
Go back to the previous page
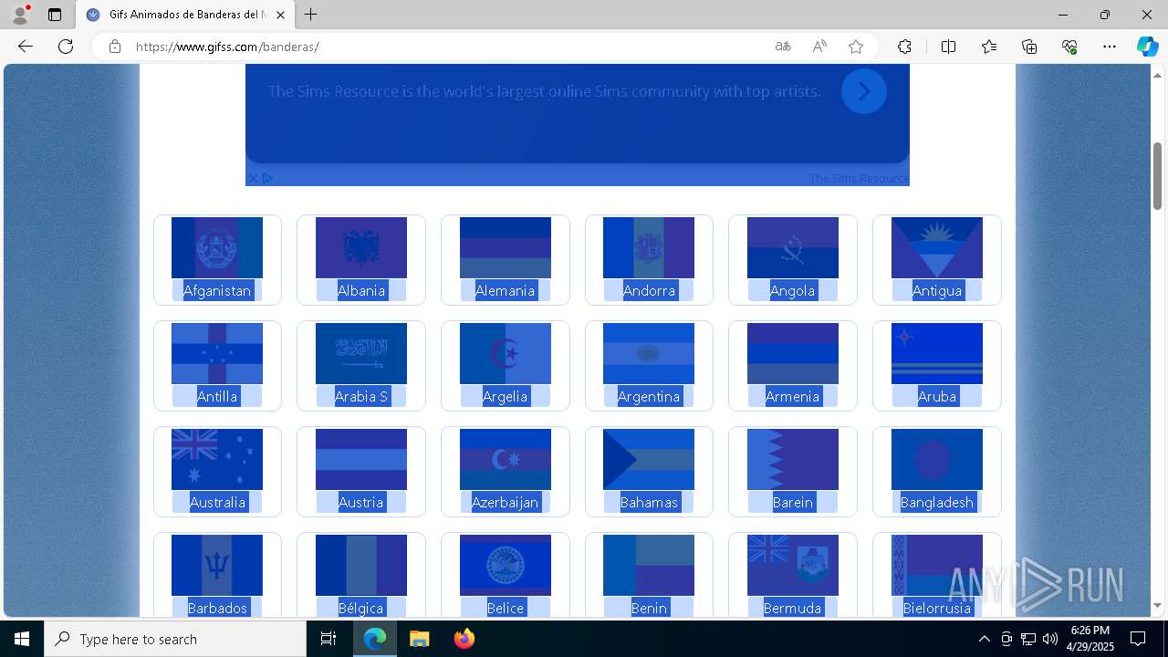pos(26,47)
